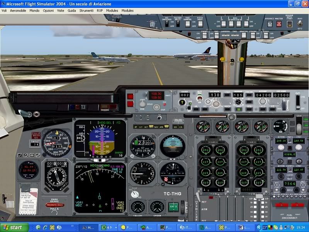Toggle the Nav lights switch
This screenshot has width=309, height=232.
tap(217, 36)
